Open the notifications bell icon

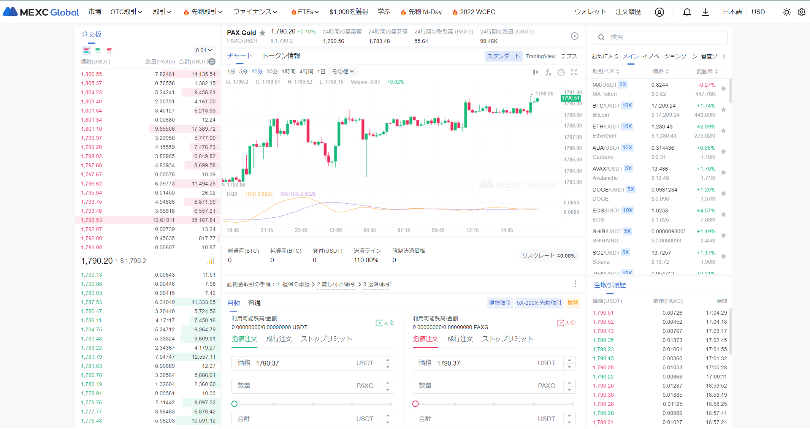pos(687,12)
